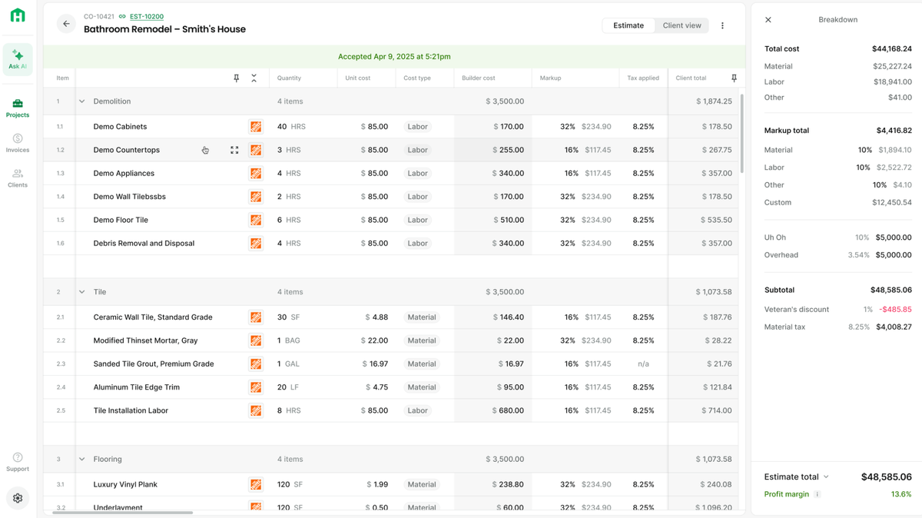922x518 pixels.
Task: Change cost type Labor for Demo Cabinets
Action: pos(418,127)
